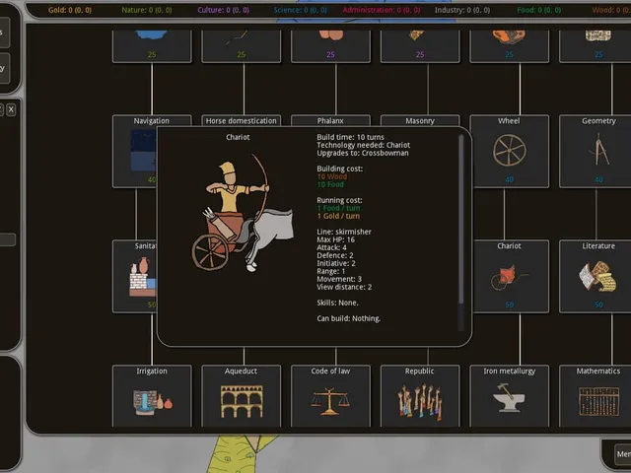The image size is (631, 473).
Task: Click the Food resource counter
Action: (539, 10)
